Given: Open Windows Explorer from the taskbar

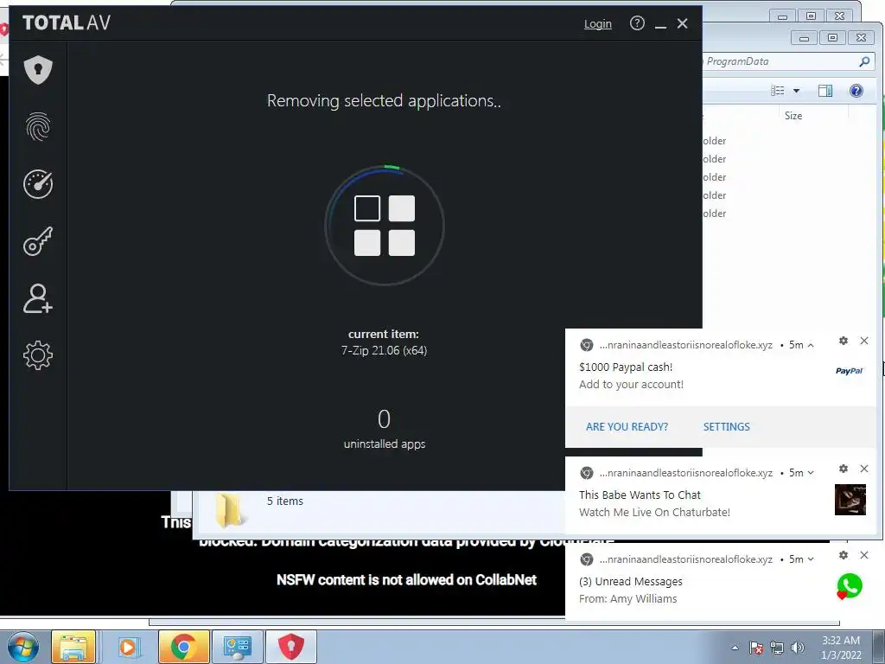Looking at the screenshot, I should 73,647.
